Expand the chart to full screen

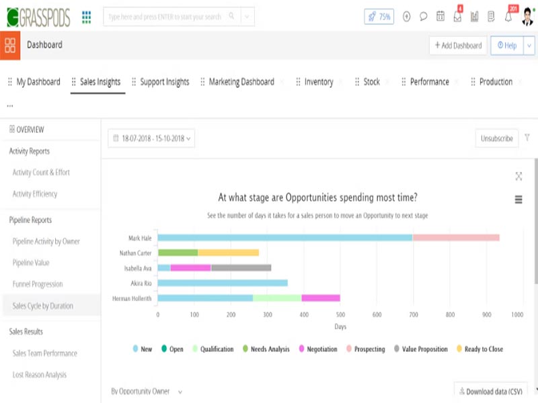(x=518, y=177)
